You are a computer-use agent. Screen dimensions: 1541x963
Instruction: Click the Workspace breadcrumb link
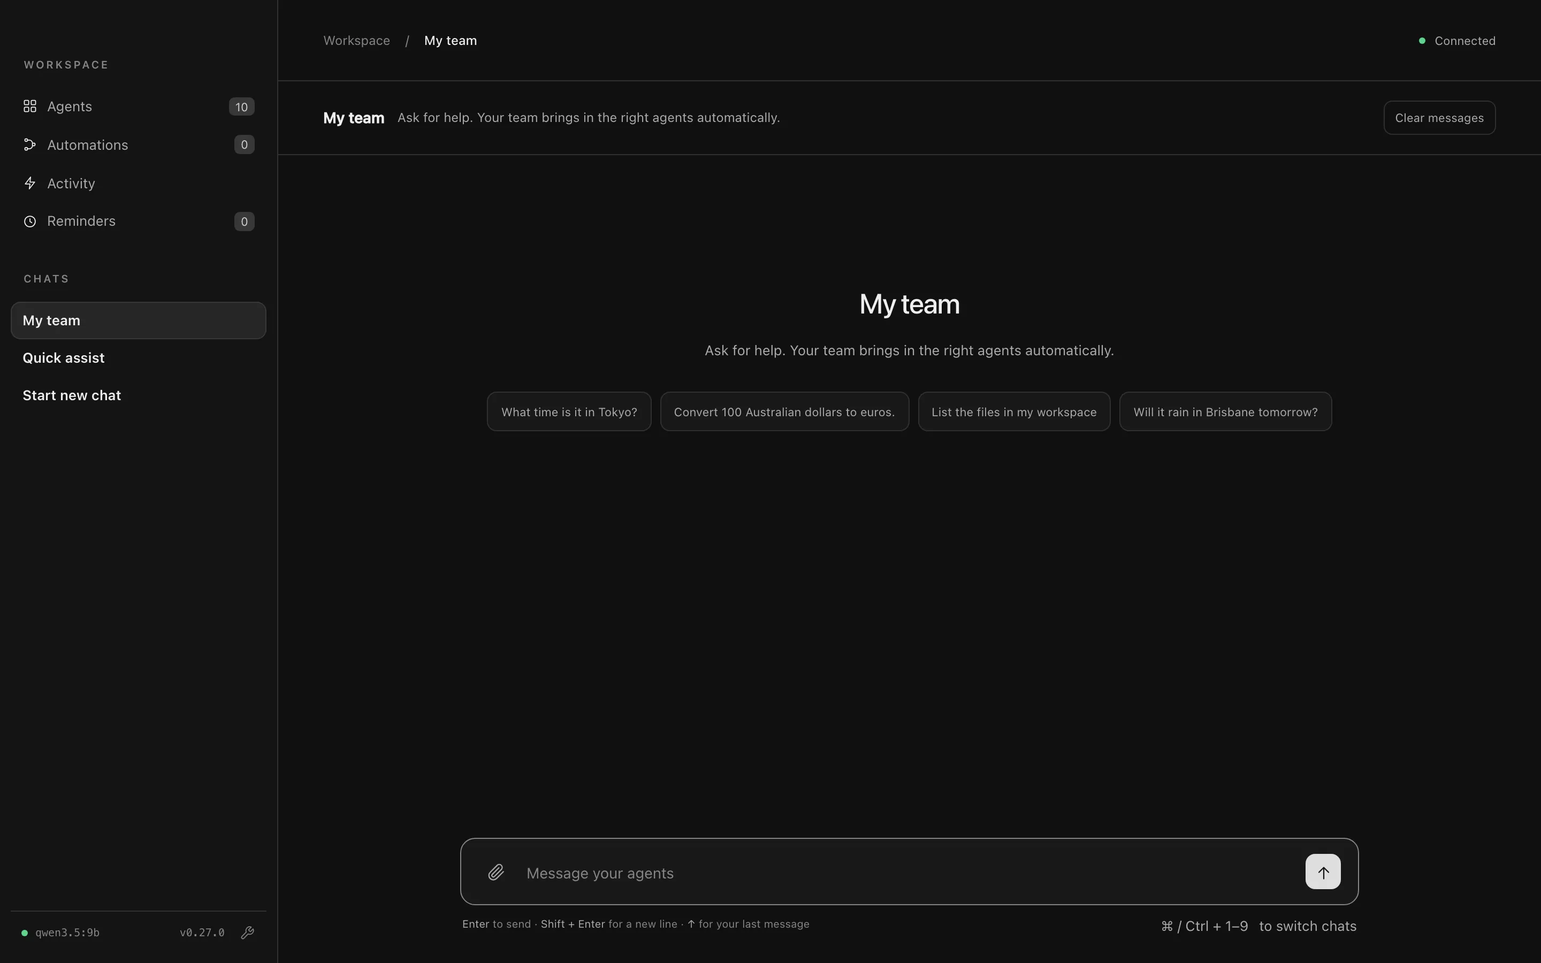click(356, 41)
